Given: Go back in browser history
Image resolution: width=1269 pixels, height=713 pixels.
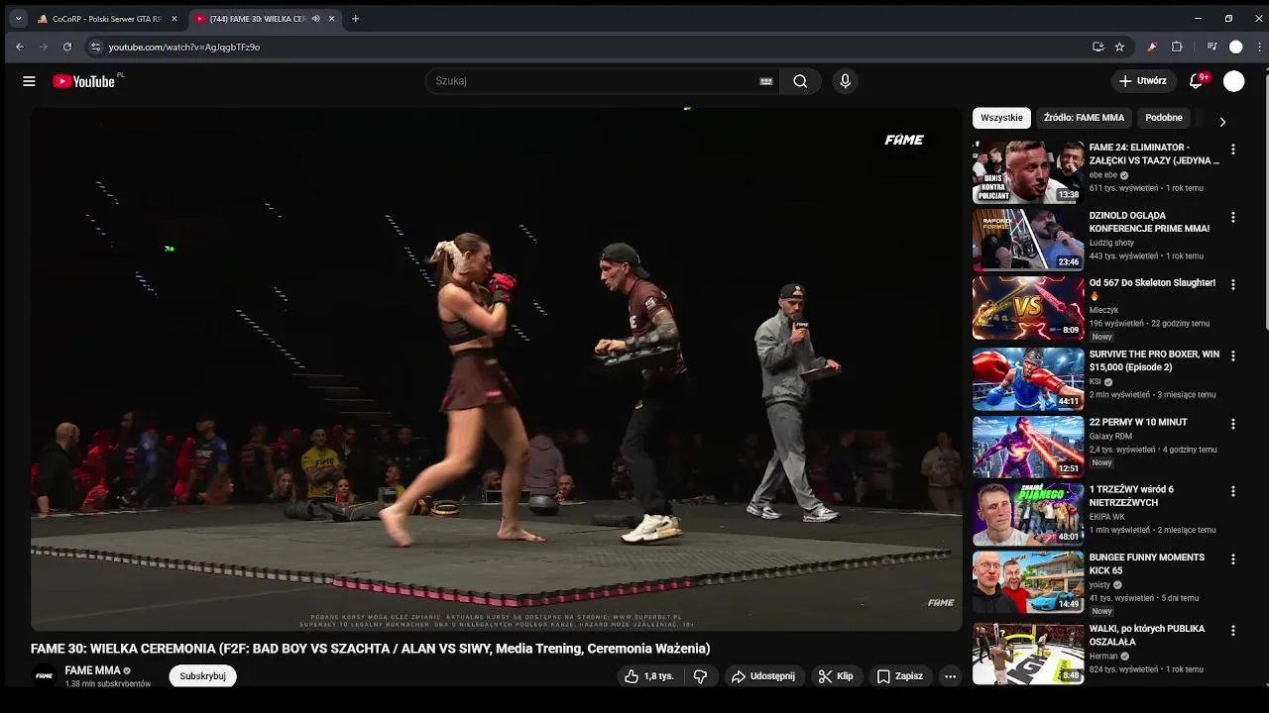Looking at the screenshot, I should [x=19, y=47].
